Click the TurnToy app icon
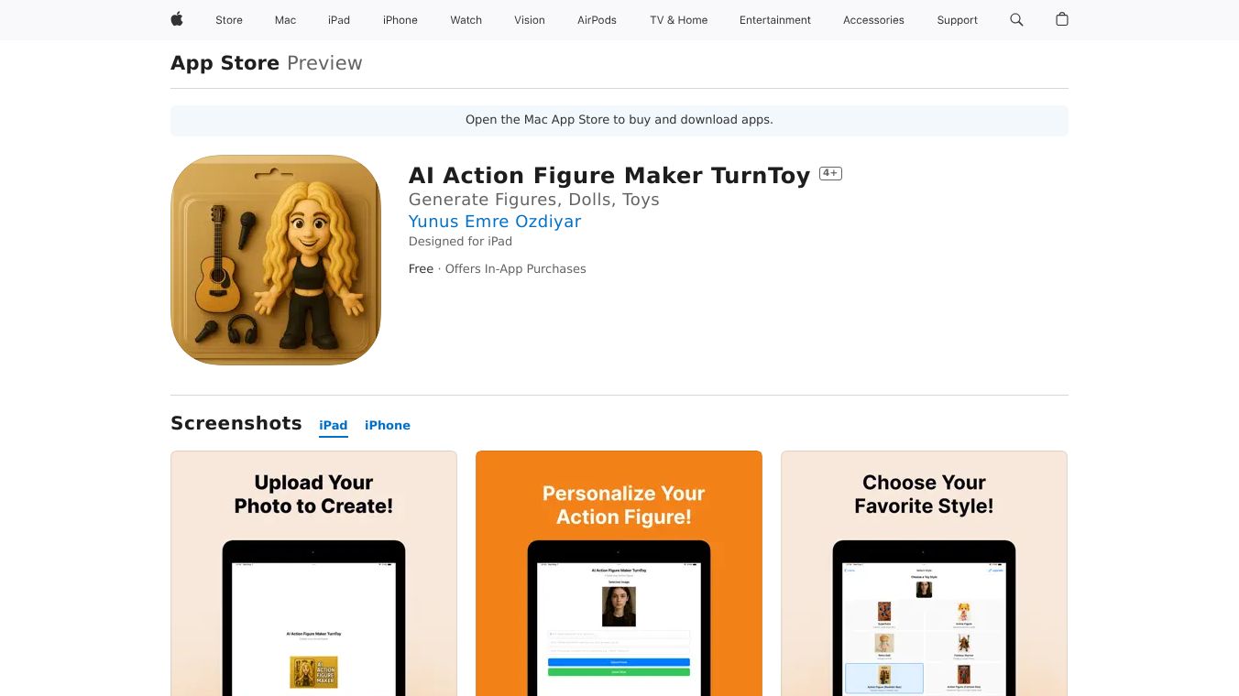The image size is (1239, 696). point(276,260)
